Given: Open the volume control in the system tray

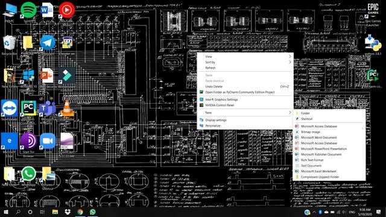Looking at the screenshot, I should click(x=344, y=212).
